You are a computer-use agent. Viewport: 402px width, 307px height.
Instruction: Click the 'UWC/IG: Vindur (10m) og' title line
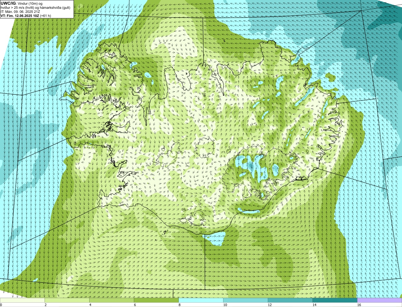(22, 3)
